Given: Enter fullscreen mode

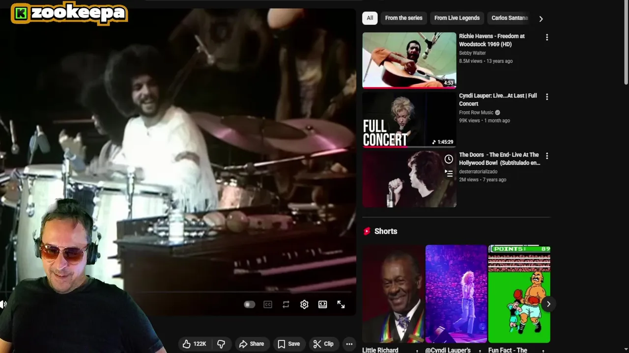Looking at the screenshot, I should 341,304.
